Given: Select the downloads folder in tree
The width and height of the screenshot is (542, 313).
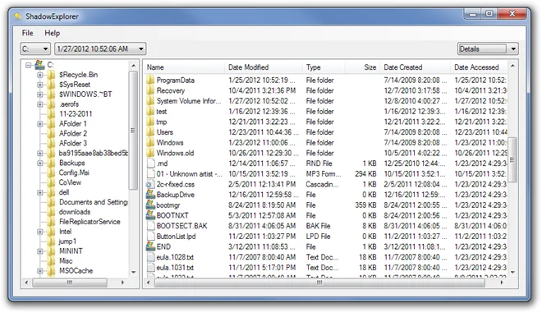Looking at the screenshot, I should [75, 212].
